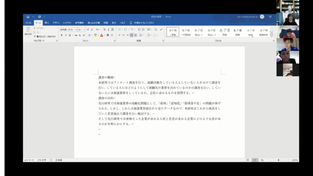Open the File tab
The width and height of the screenshot is (313, 176).
[28, 23]
